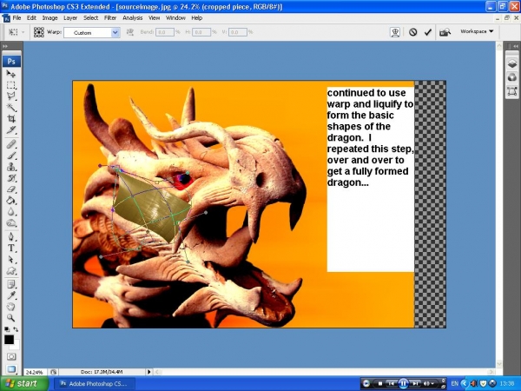
Task: Select the Zoom tool
Action: (x=11, y=318)
